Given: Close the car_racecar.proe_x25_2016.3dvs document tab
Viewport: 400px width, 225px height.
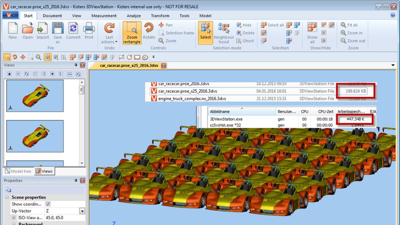Looking at the screenshot, I should pos(164,66).
